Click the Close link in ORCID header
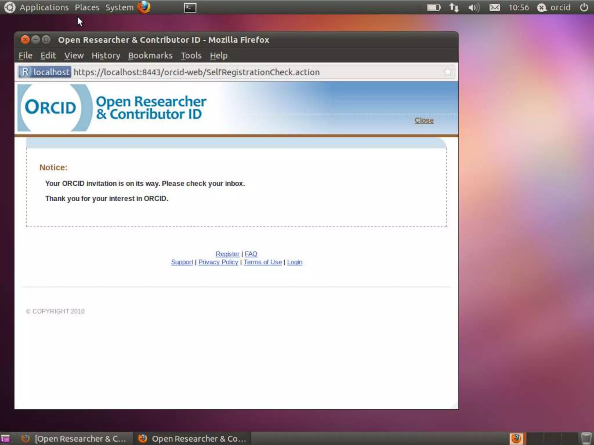594x445 pixels. click(x=424, y=120)
